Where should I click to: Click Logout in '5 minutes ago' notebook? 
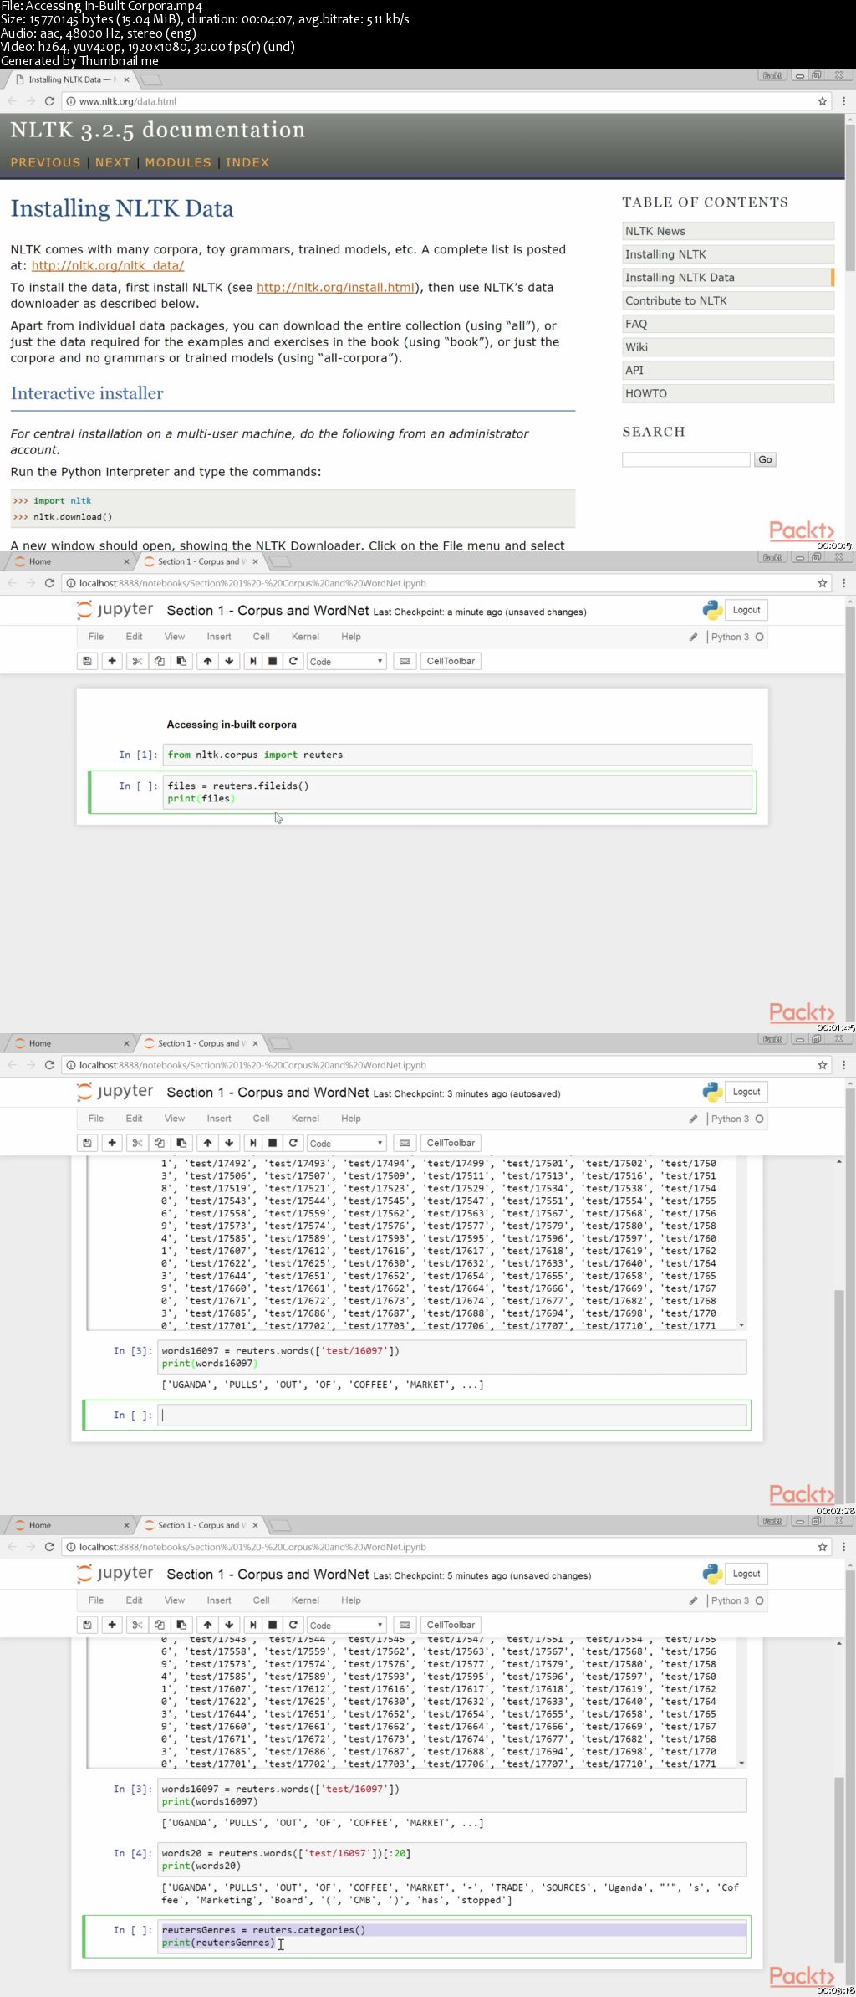pyautogui.click(x=746, y=1574)
